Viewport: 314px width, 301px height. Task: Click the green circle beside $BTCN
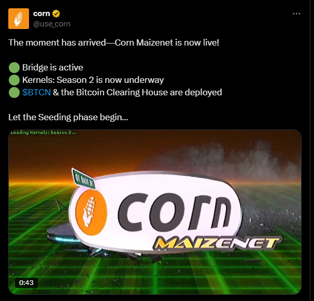tap(14, 92)
